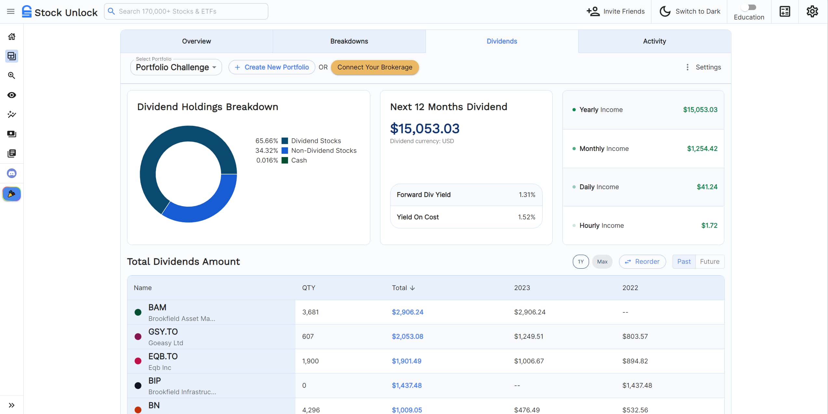Click the green dot beside BAM
828x414 pixels.
pyautogui.click(x=138, y=312)
